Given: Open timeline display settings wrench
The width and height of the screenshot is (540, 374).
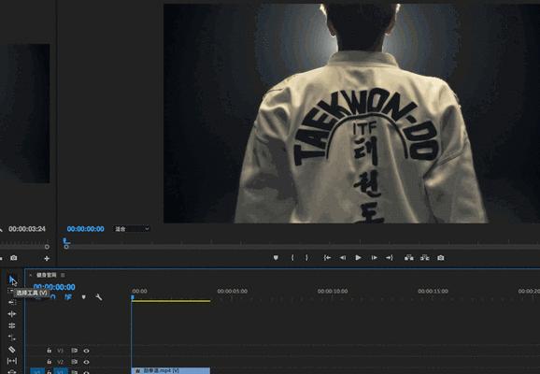Looking at the screenshot, I should (98, 296).
